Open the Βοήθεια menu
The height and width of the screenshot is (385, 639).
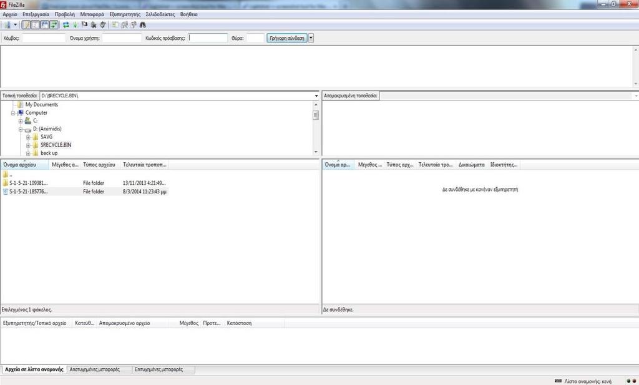coord(188,14)
